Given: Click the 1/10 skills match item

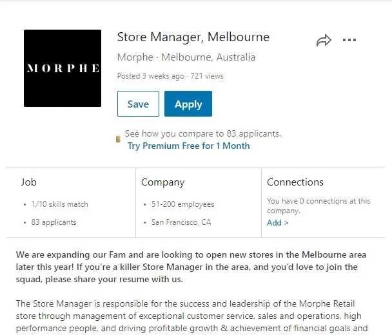Looking at the screenshot, I should point(59,204).
